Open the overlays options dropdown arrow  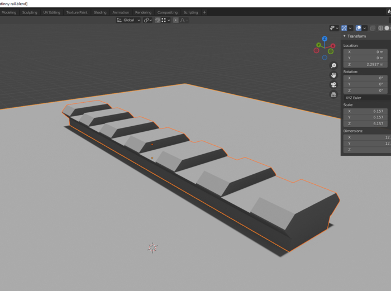tap(365, 28)
